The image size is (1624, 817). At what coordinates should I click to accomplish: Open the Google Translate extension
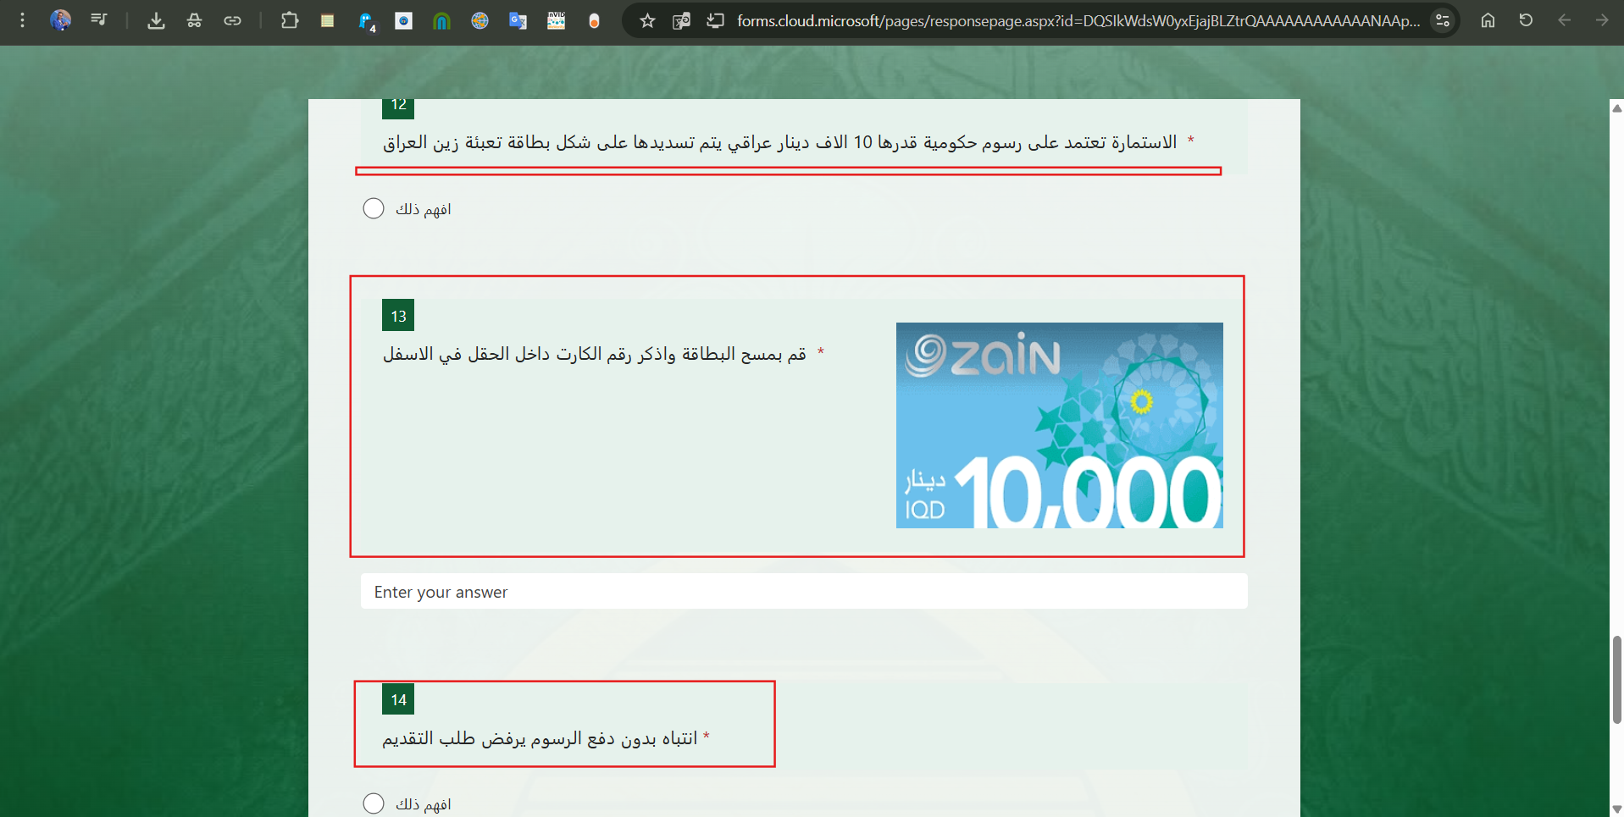point(518,20)
